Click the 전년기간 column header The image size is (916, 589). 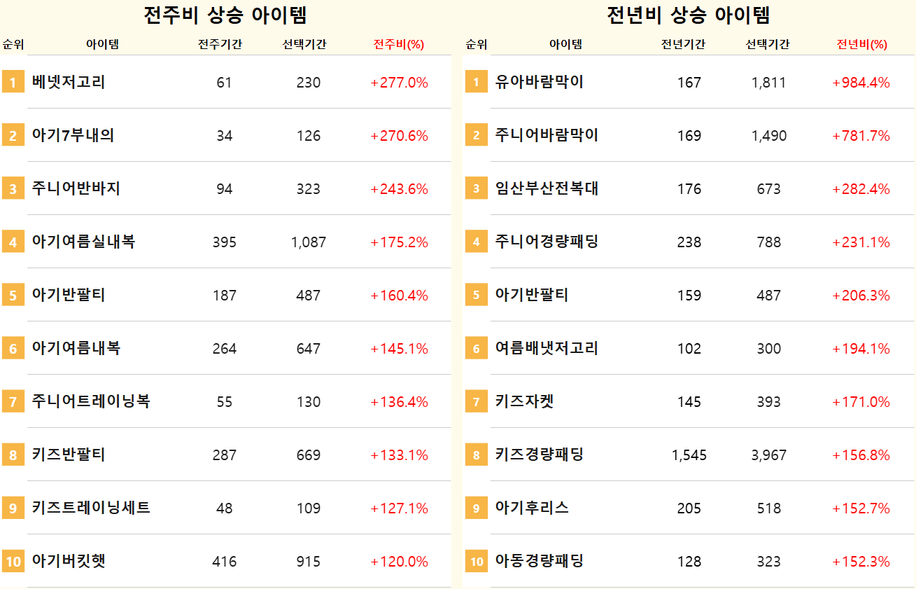tap(683, 44)
